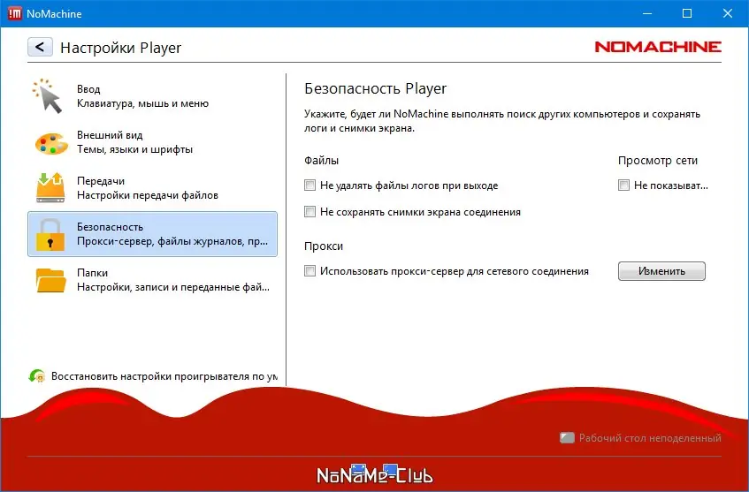Click the NoMachine logo in title bar
This screenshot has width=749, height=492.
15,13
